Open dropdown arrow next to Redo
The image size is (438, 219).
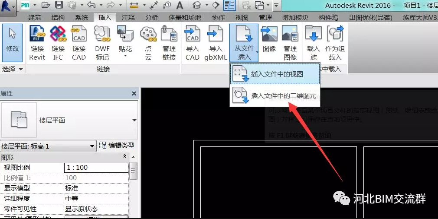click(121, 5)
